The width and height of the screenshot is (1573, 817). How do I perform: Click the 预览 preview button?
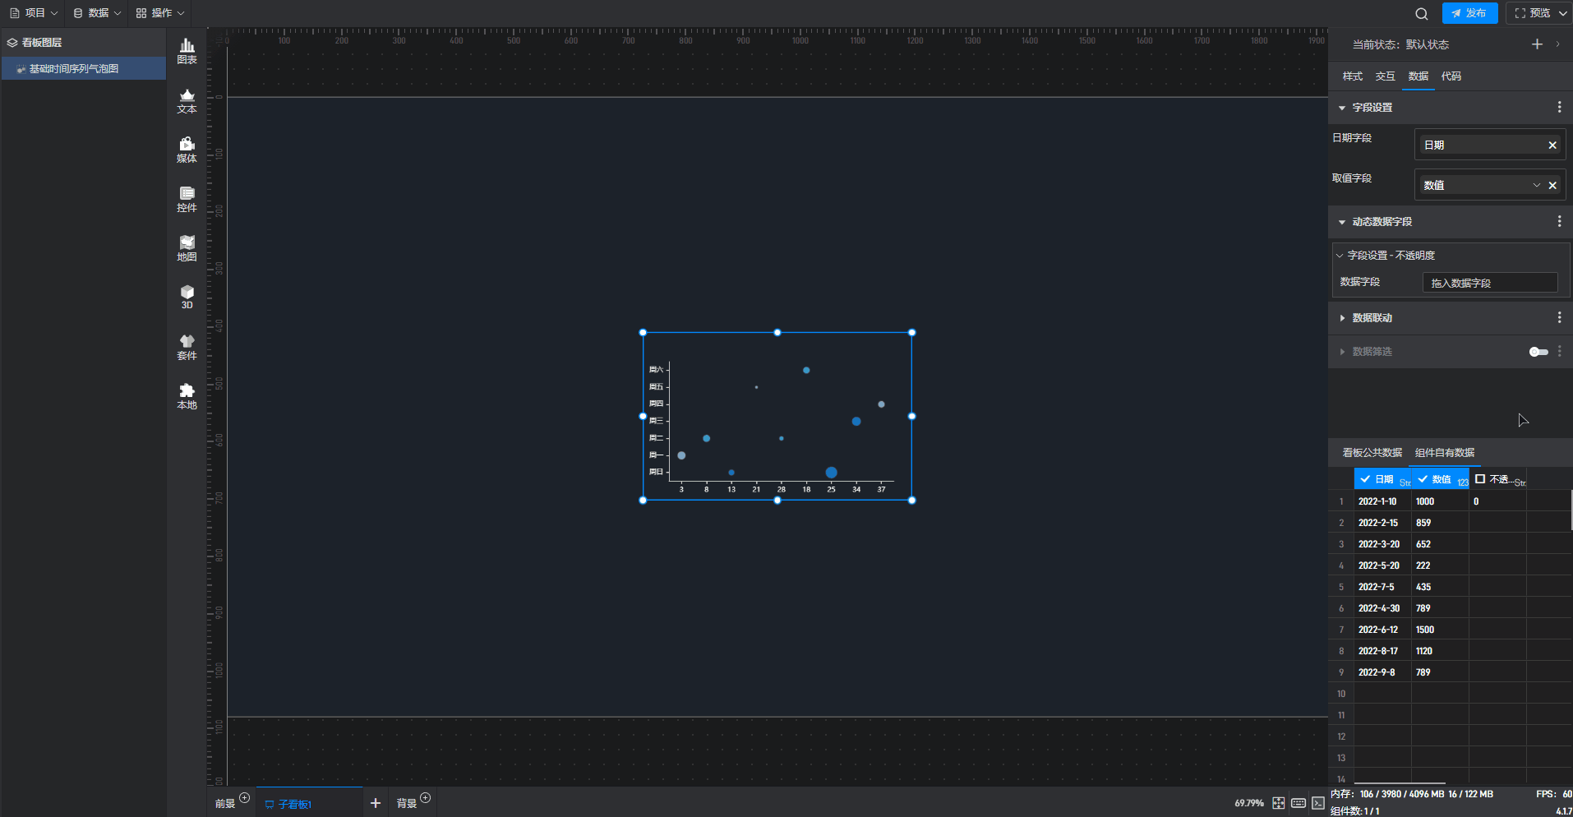(1533, 13)
